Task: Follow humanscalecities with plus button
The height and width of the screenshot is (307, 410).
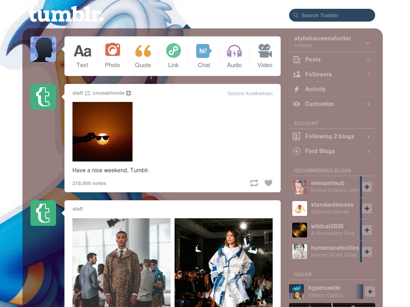Action: (x=367, y=252)
